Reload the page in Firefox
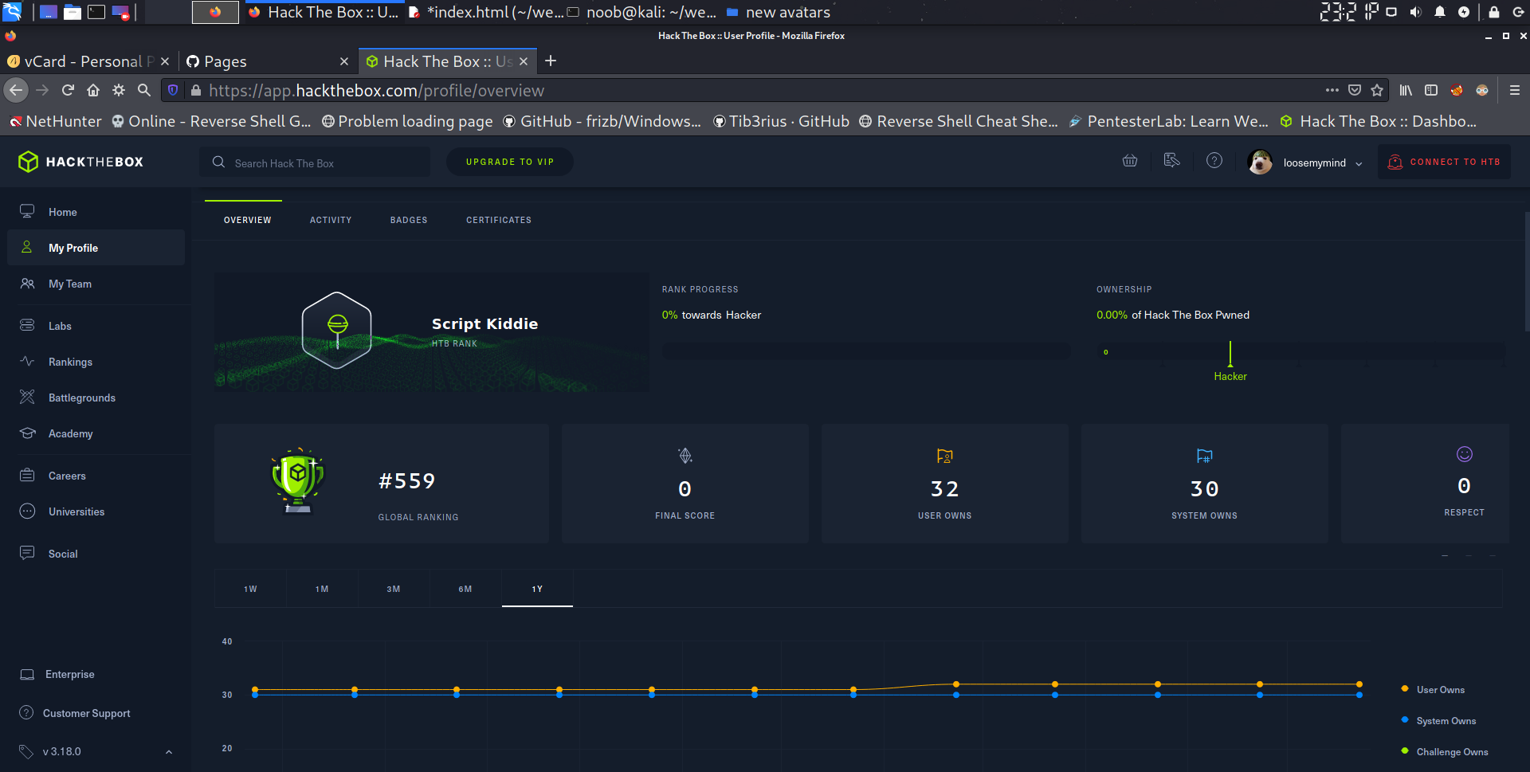 tap(68, 90)
